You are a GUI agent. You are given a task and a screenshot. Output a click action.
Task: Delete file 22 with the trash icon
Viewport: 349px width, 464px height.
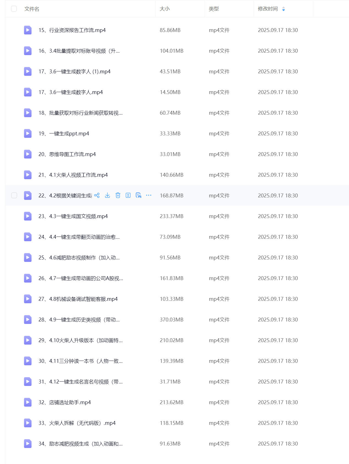[118, 195]
